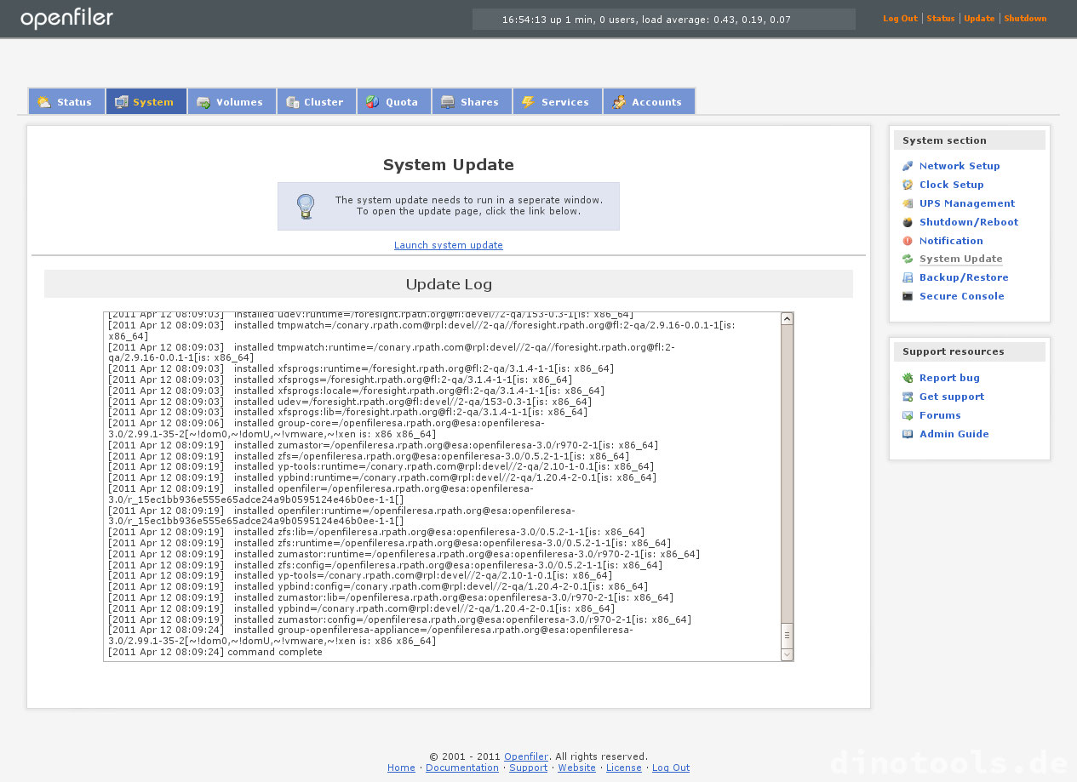Open the footer Documentation link
Image resolution: width=1077 pixels, height=782 pixels.
pyautogui.click(x=462, y=768)
